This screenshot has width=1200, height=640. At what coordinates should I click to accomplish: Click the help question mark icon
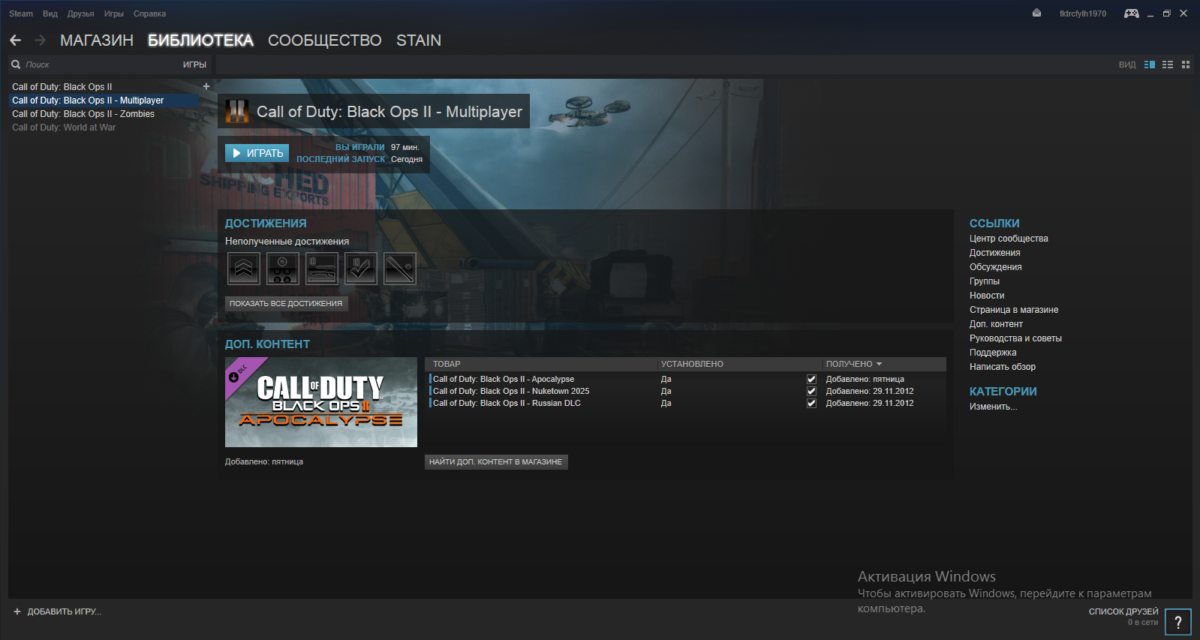1178,622
